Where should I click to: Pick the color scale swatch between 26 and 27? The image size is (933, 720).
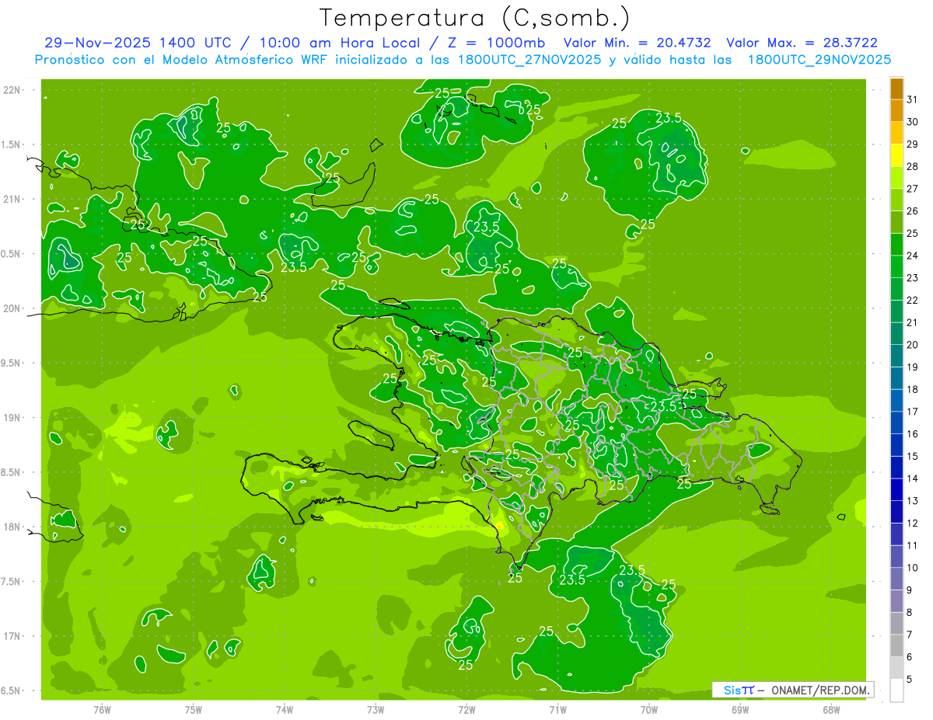[x=896, y=200]
